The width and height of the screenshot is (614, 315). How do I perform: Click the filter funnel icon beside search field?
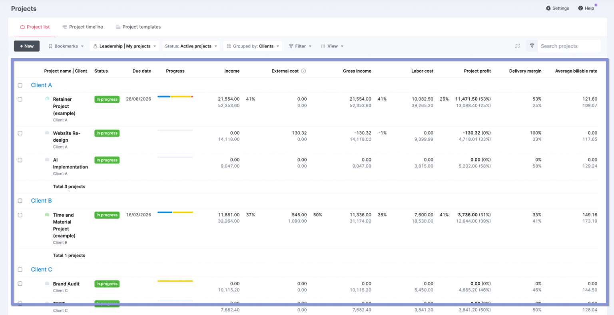pyautogui.click(x=532, y=46)
